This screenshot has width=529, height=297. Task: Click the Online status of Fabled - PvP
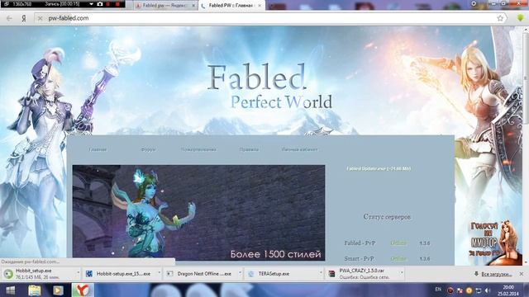[398, 243]
